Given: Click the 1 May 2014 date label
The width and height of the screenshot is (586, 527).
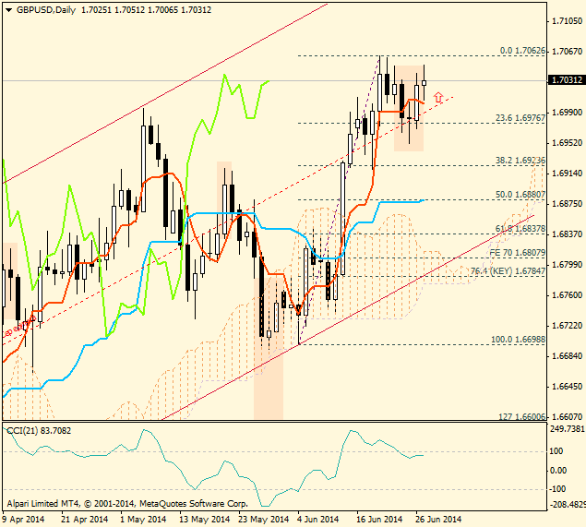Looking at the screenshot, I should [x=143, y=520].
